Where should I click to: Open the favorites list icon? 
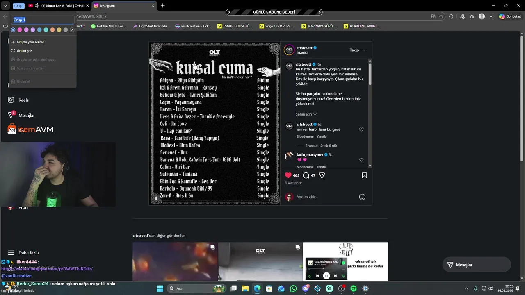(x=472, y=16)
